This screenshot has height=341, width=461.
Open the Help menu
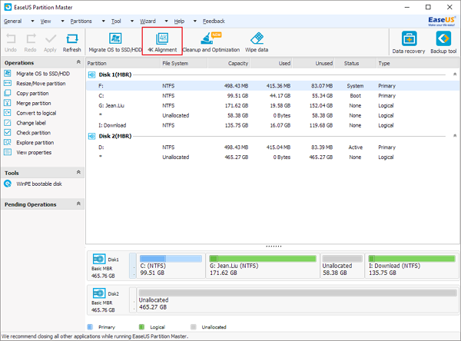(x=179, y=22)
